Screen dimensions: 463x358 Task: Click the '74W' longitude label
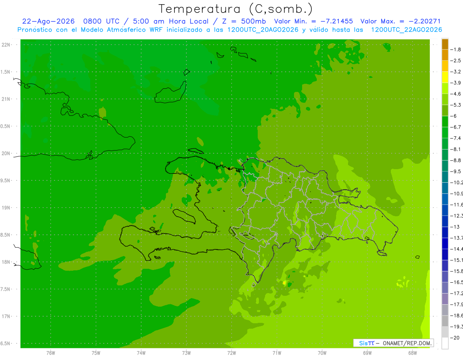tap(141, 353)
